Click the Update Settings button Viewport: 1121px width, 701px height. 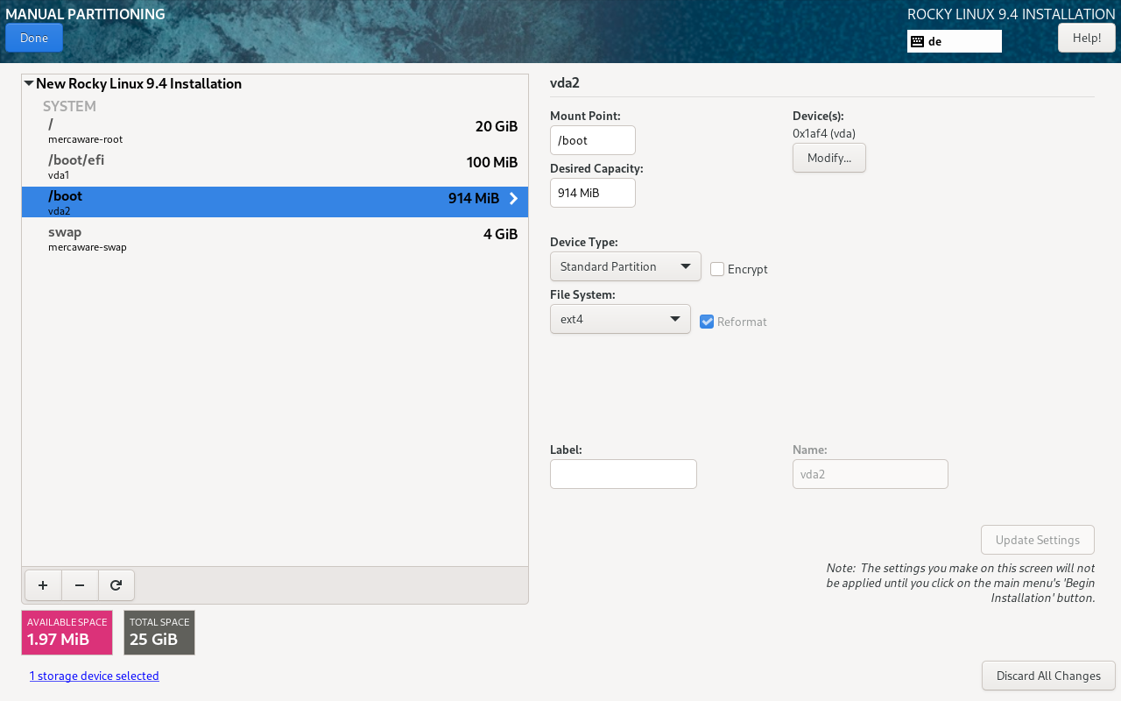pyautogui.click(x=1038, y=540)
